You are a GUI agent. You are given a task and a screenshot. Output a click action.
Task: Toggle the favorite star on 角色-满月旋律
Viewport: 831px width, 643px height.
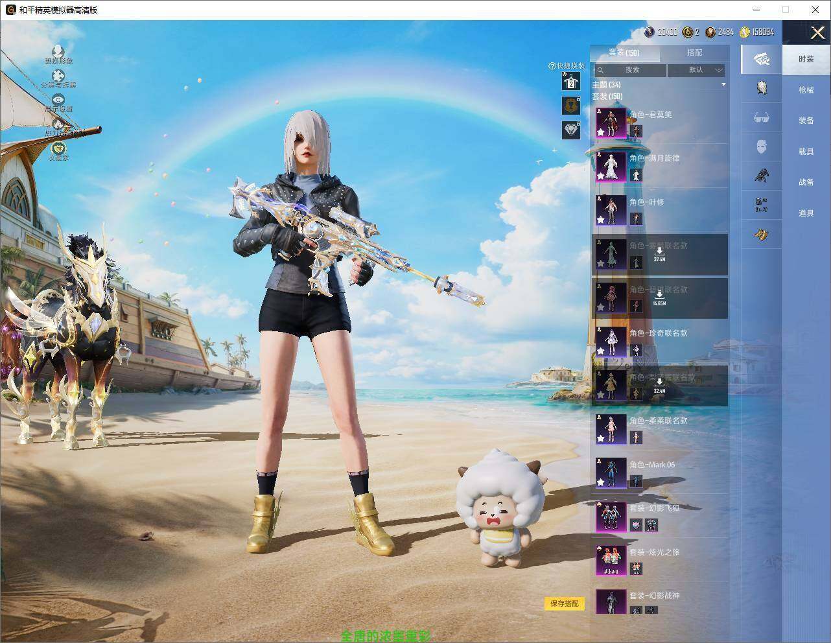point(601,176)
